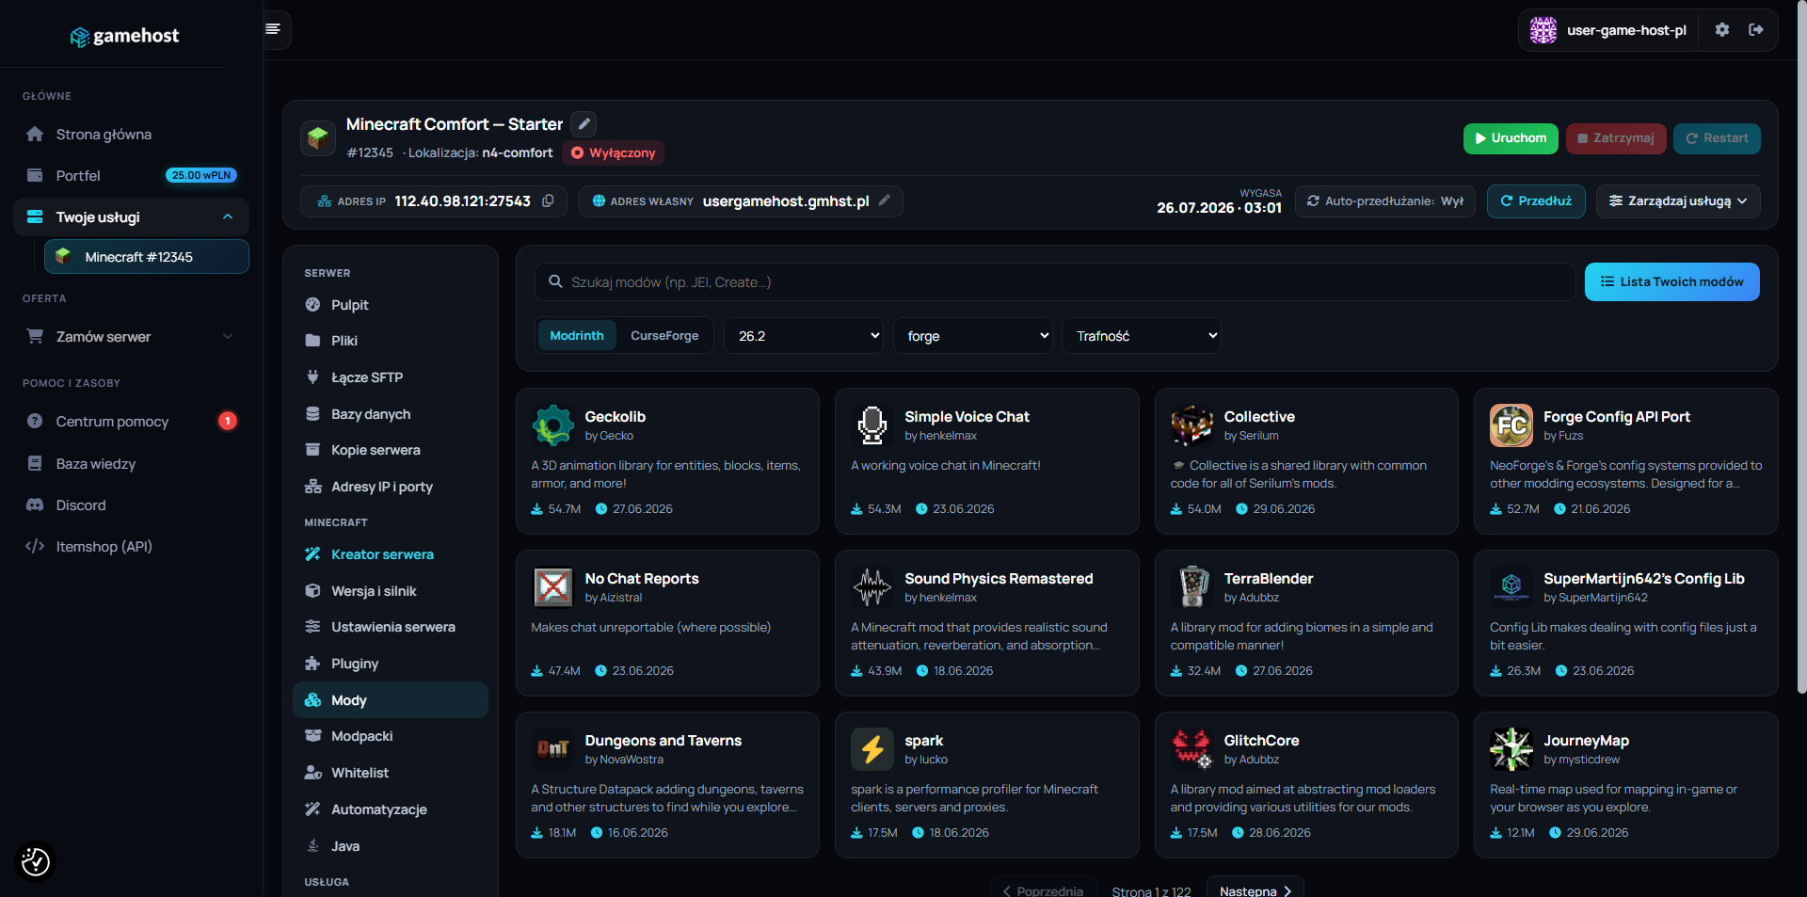Open the Modpacki section
Image resolution: width=1807 pixels, height=897 pixels.
coord(391,735)
